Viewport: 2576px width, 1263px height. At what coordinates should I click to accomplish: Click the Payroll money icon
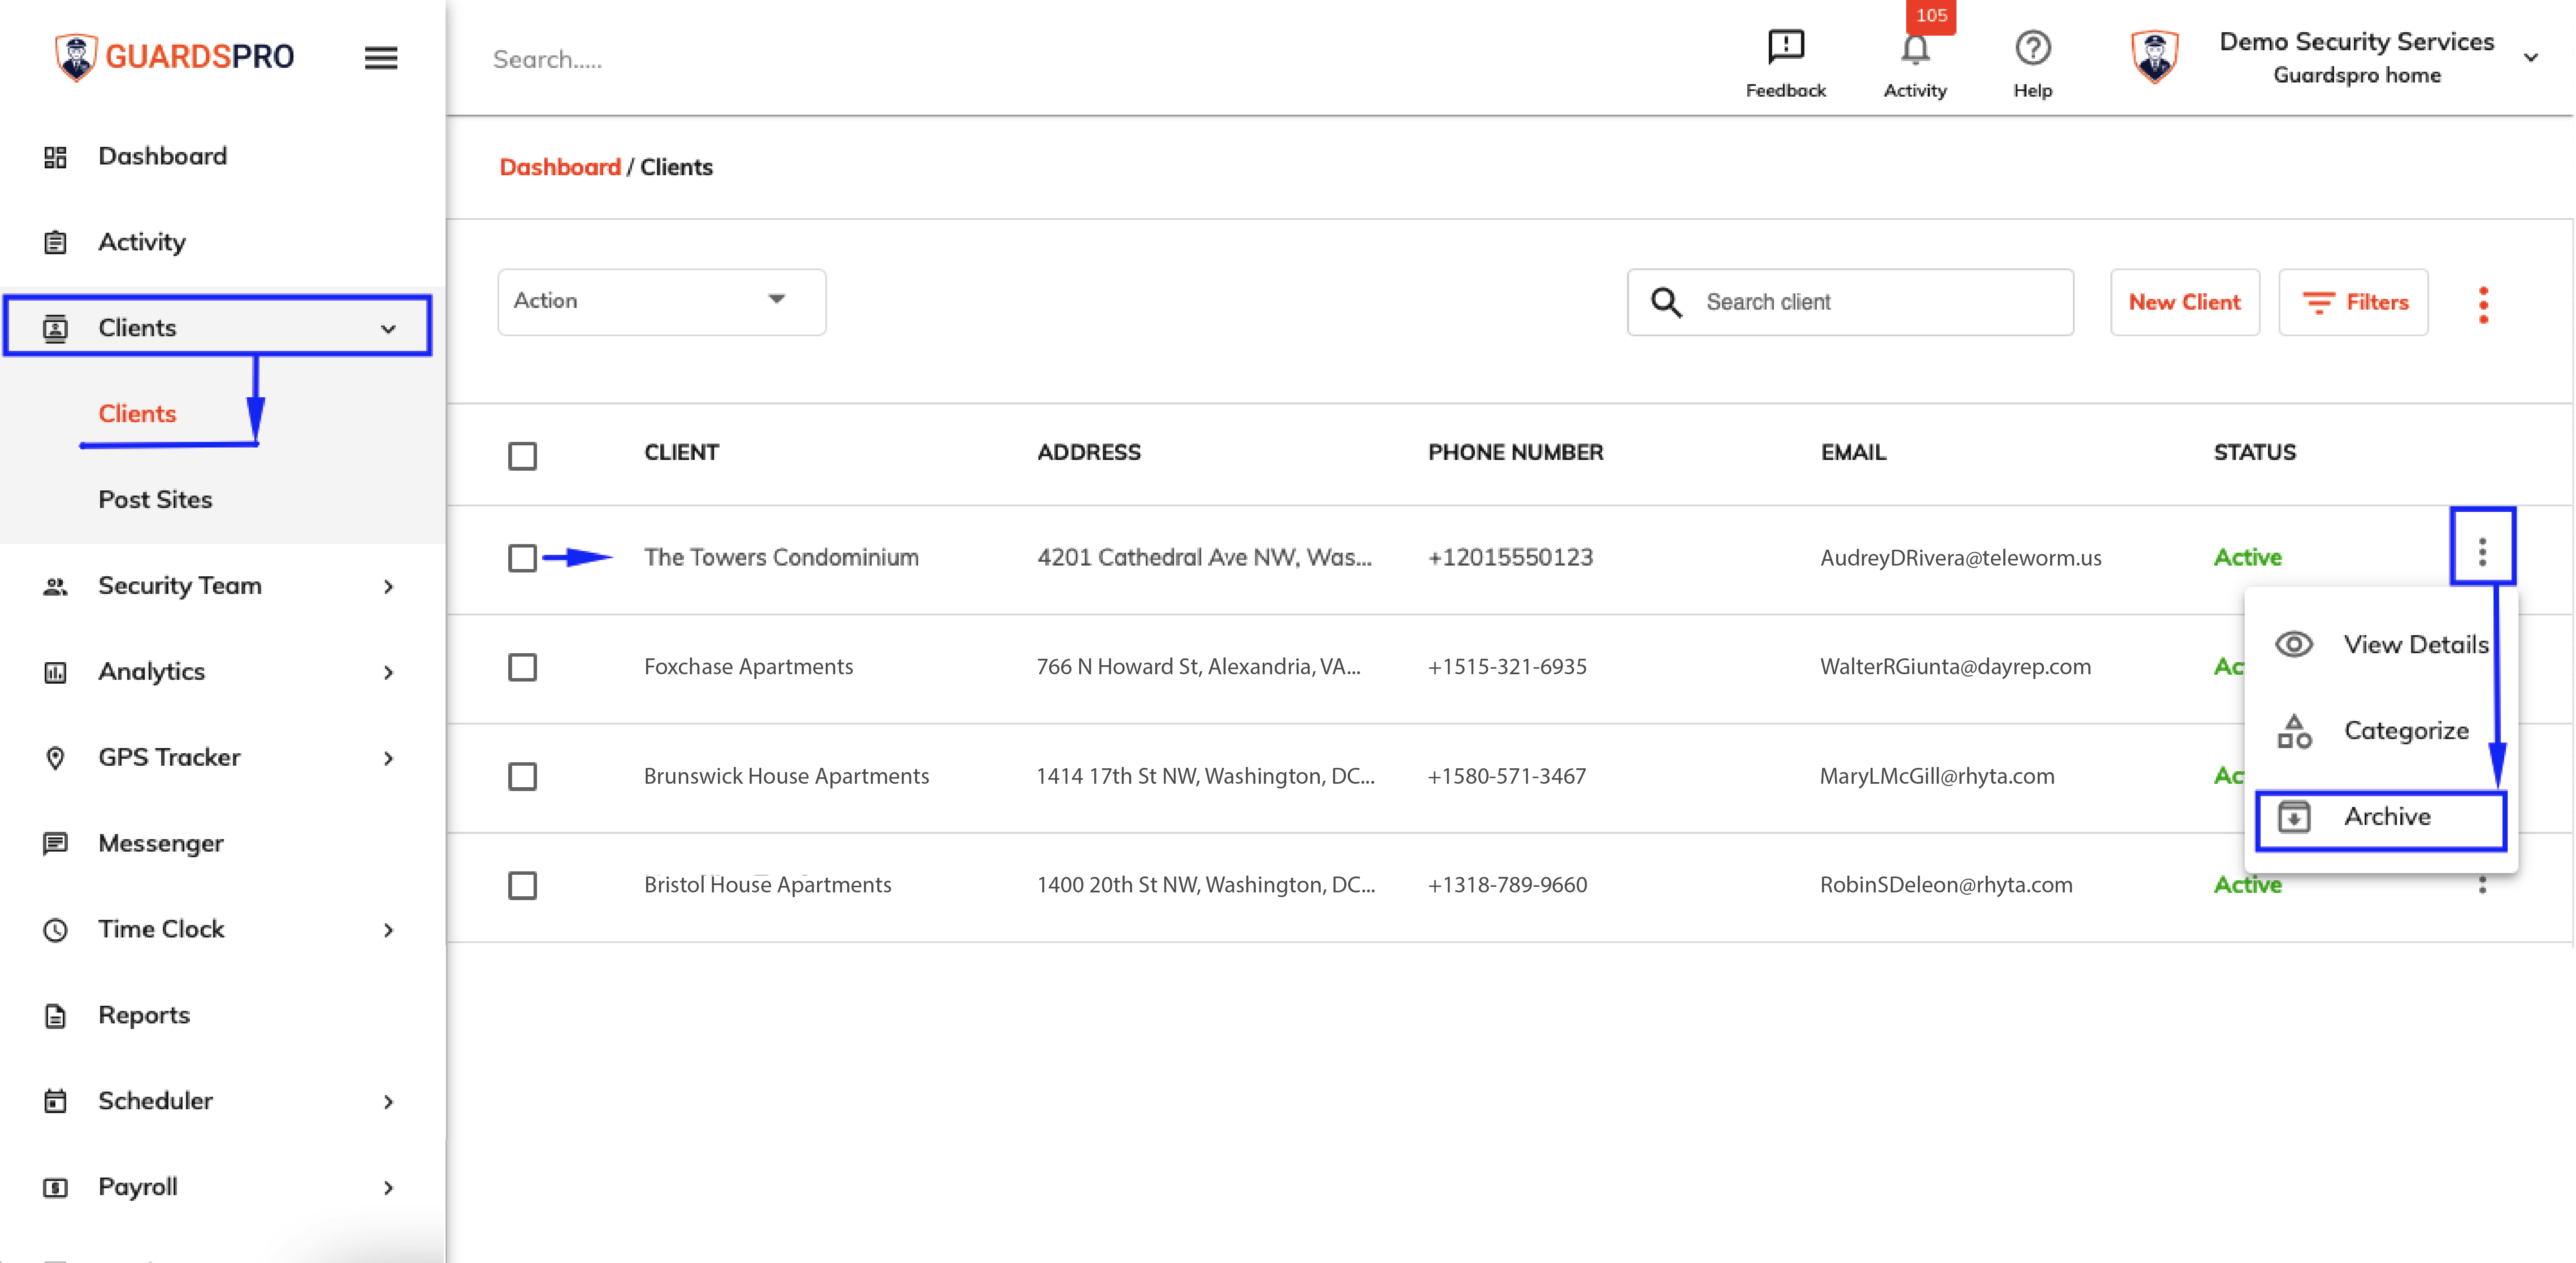click(55, 1187)
